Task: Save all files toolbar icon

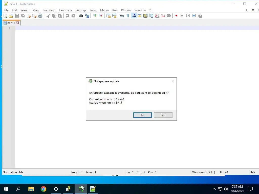Action: (23, 16)
